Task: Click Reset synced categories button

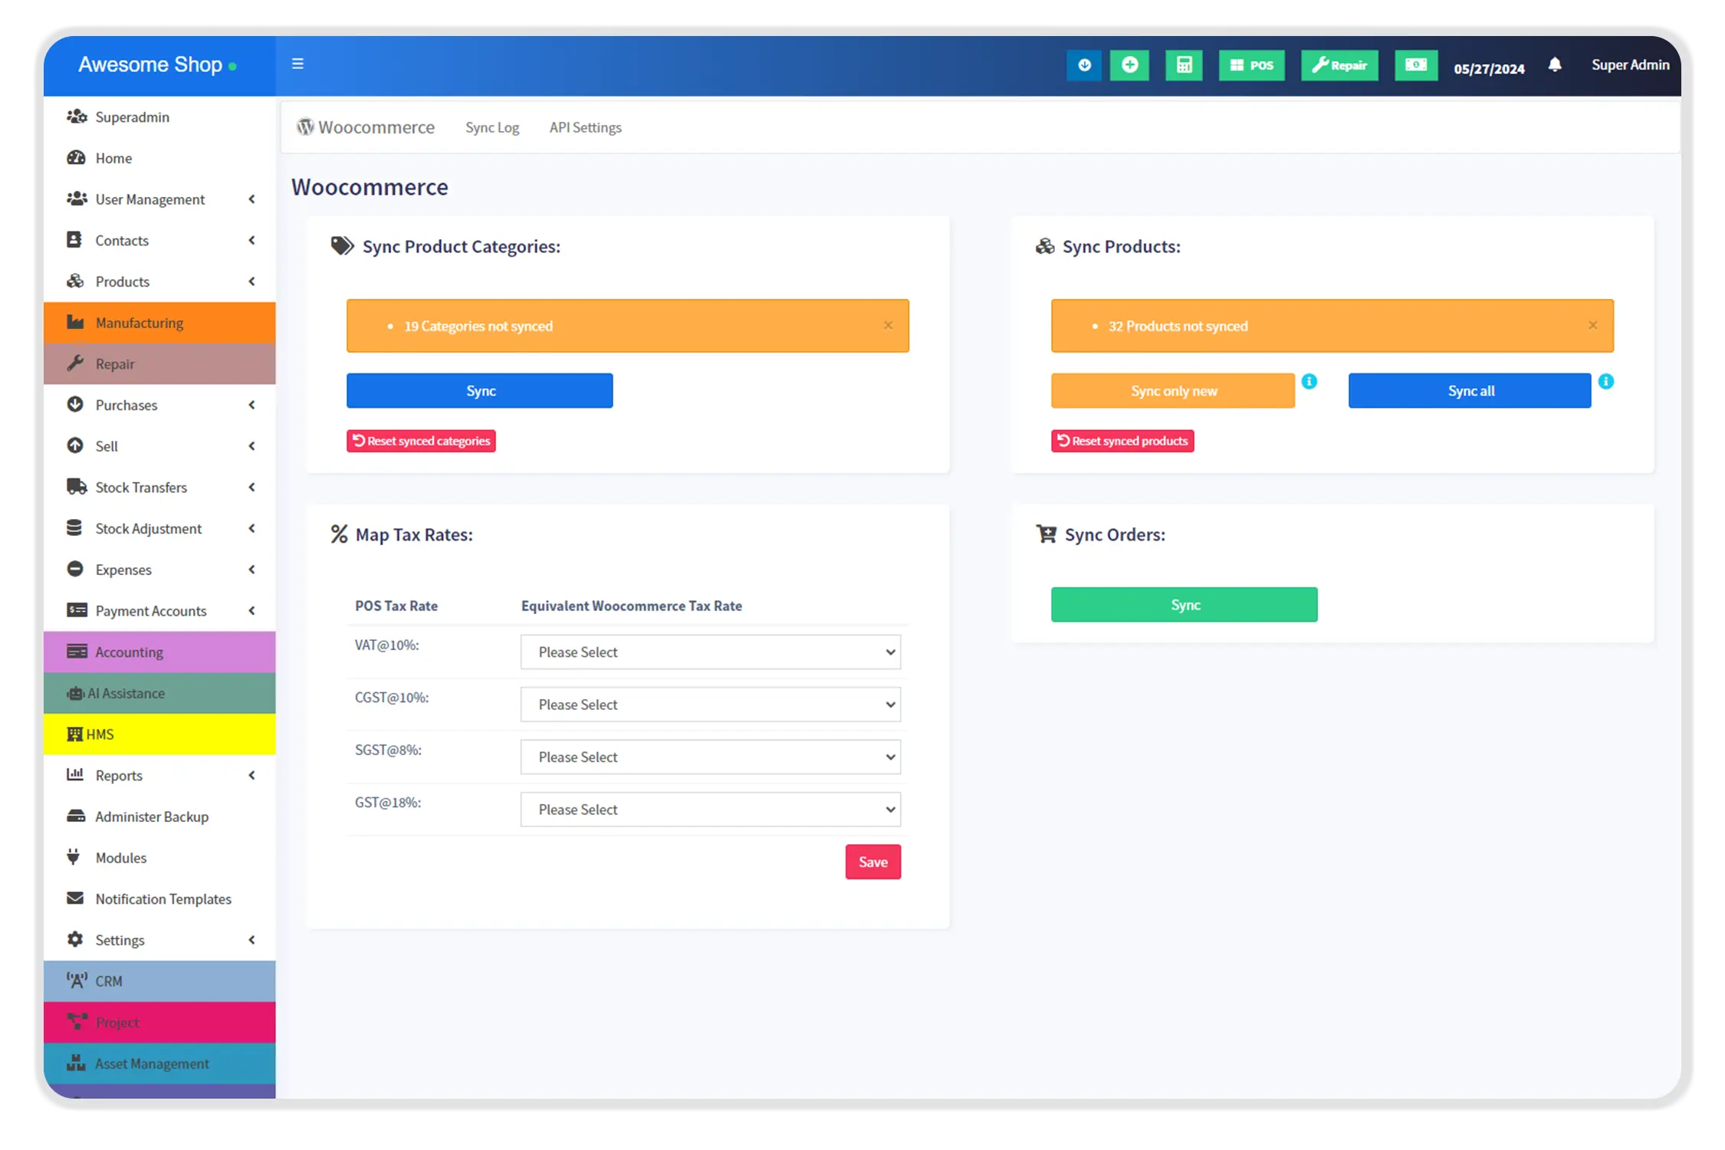Action: (x=421, y=441)
